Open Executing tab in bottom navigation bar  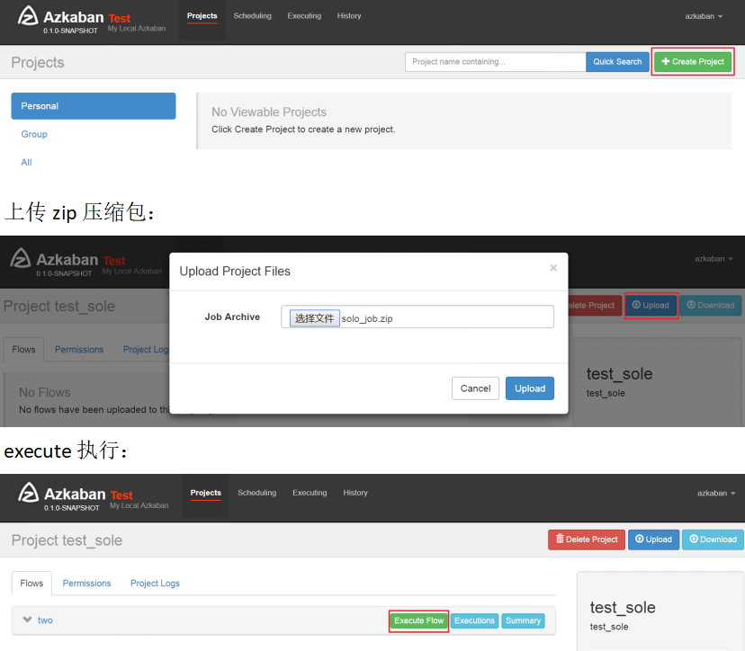point(310,493)
